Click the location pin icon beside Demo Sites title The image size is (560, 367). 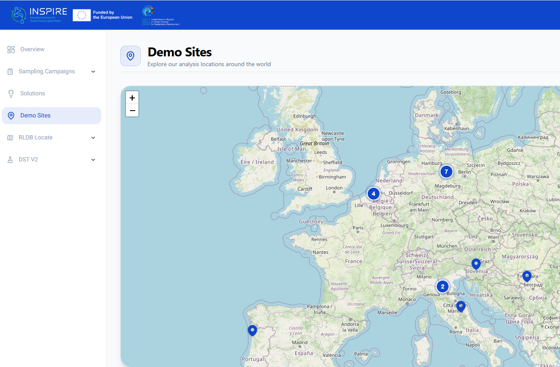[x=130, y=56]
